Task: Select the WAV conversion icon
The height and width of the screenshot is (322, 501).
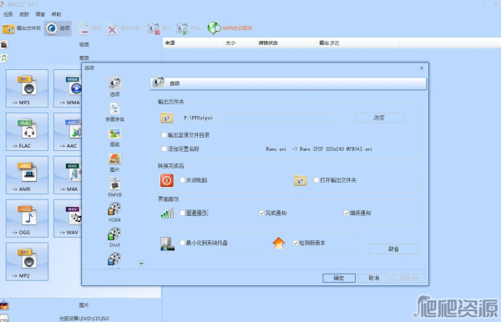Action: 68,219
